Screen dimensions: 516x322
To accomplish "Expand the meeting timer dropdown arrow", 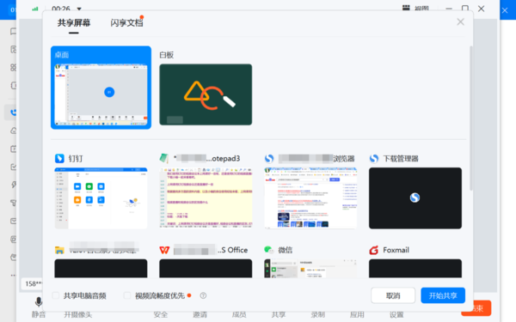I will click(79, 9).
